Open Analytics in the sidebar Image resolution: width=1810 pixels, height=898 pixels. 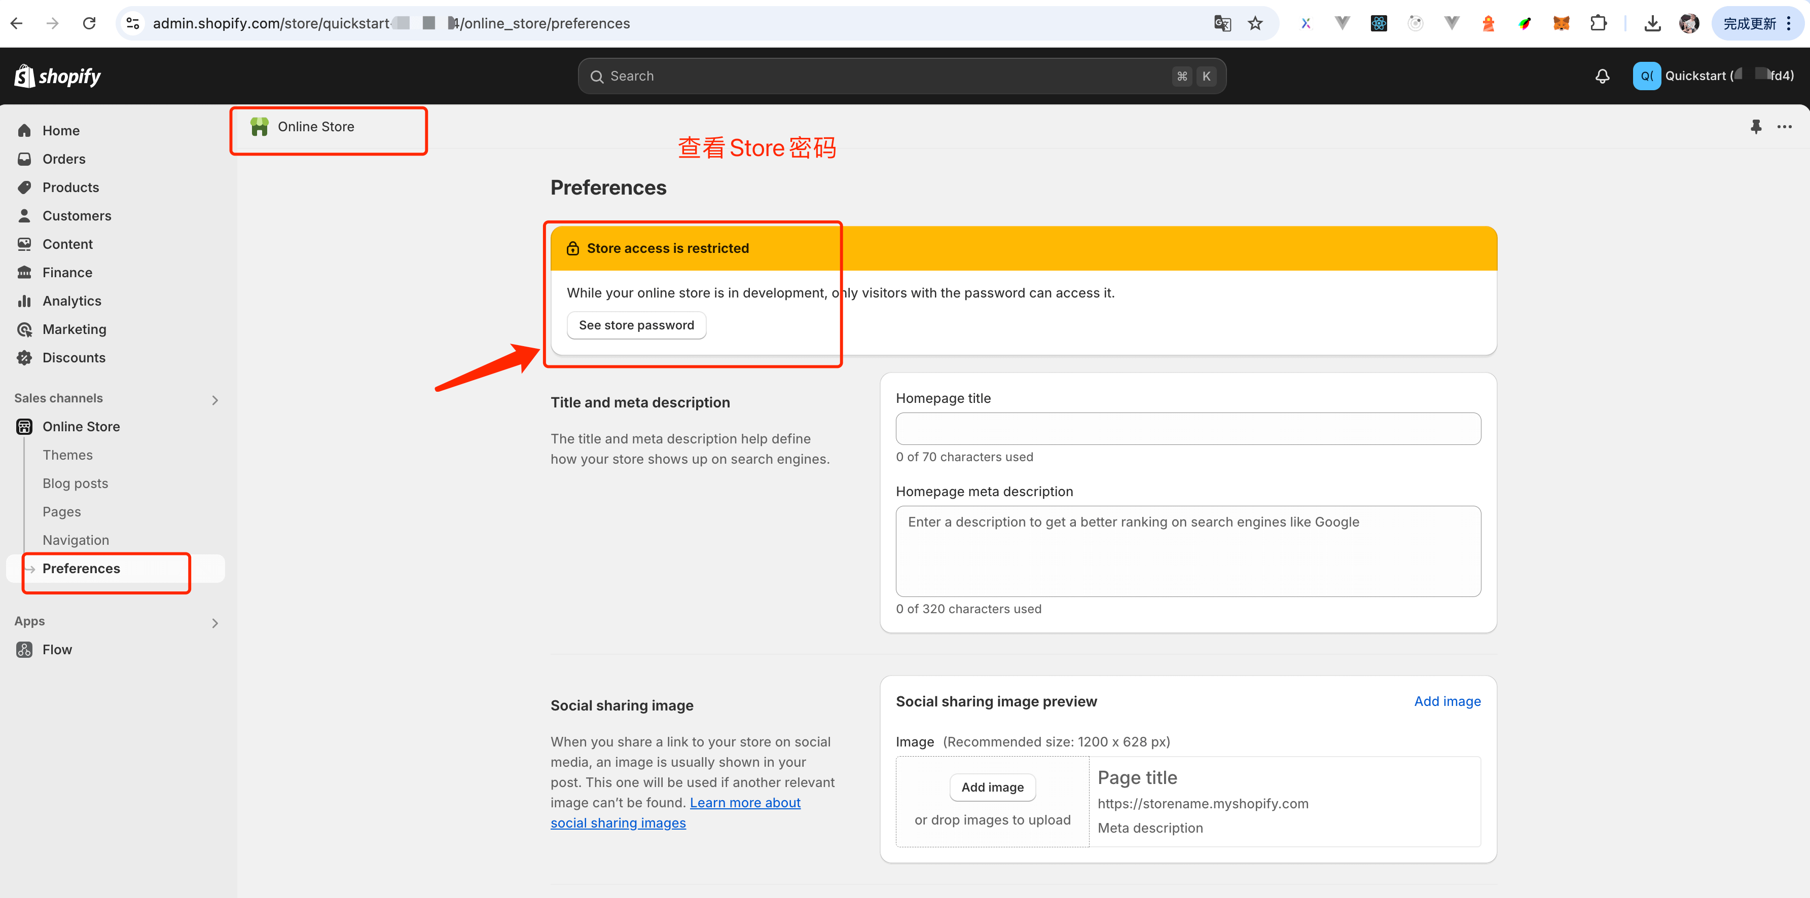tap(71, 301)
